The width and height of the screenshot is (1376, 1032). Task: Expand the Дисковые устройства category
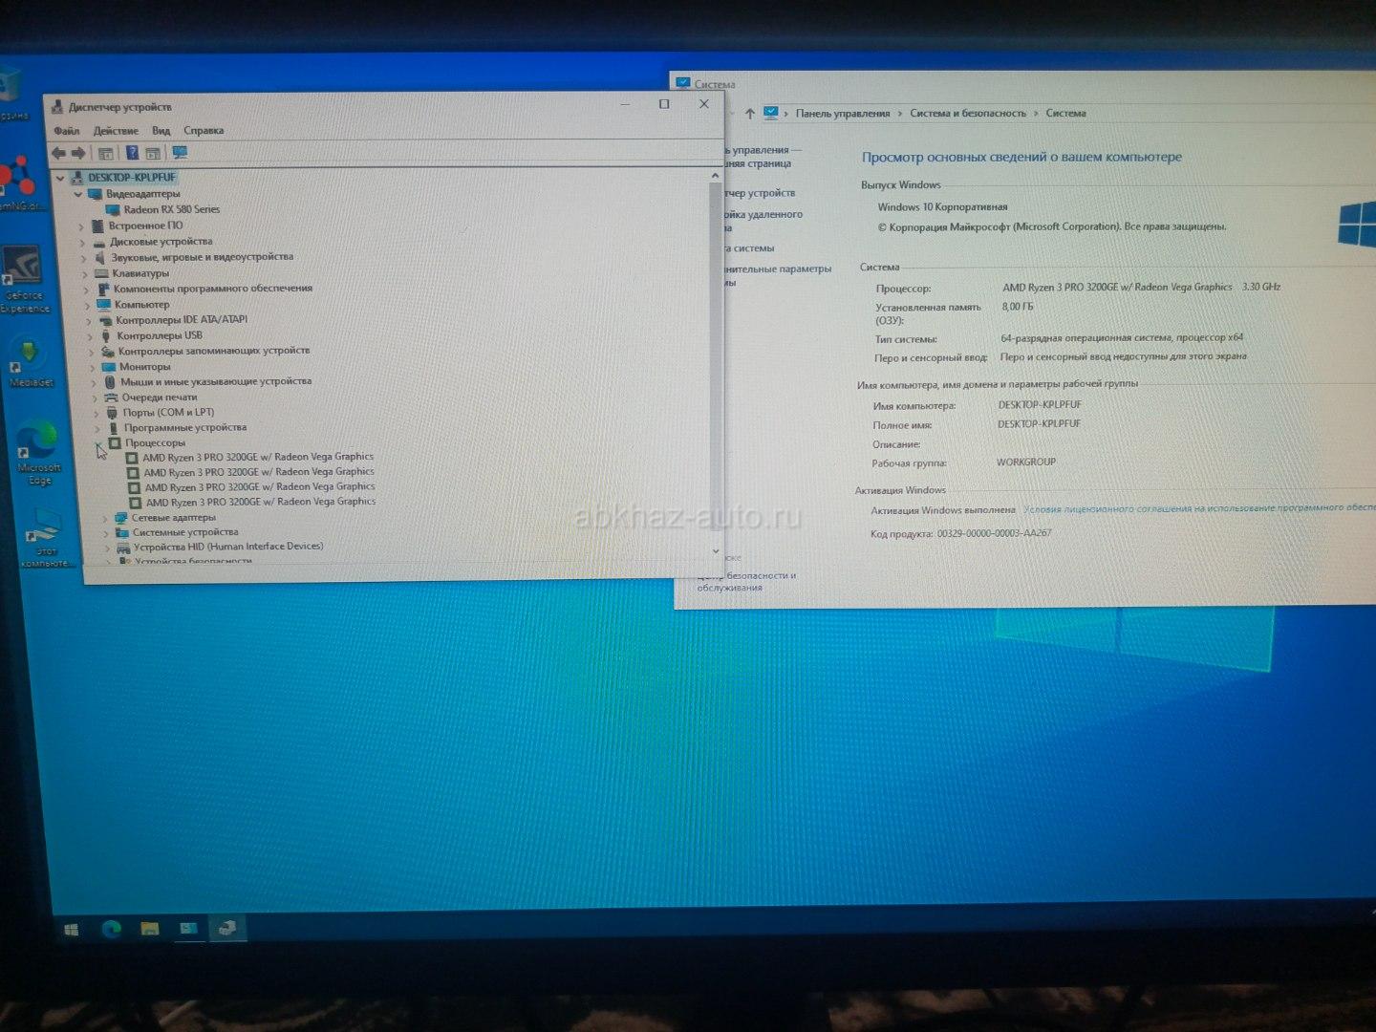83,243
